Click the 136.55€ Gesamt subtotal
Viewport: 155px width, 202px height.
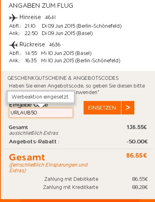(137, 127)
